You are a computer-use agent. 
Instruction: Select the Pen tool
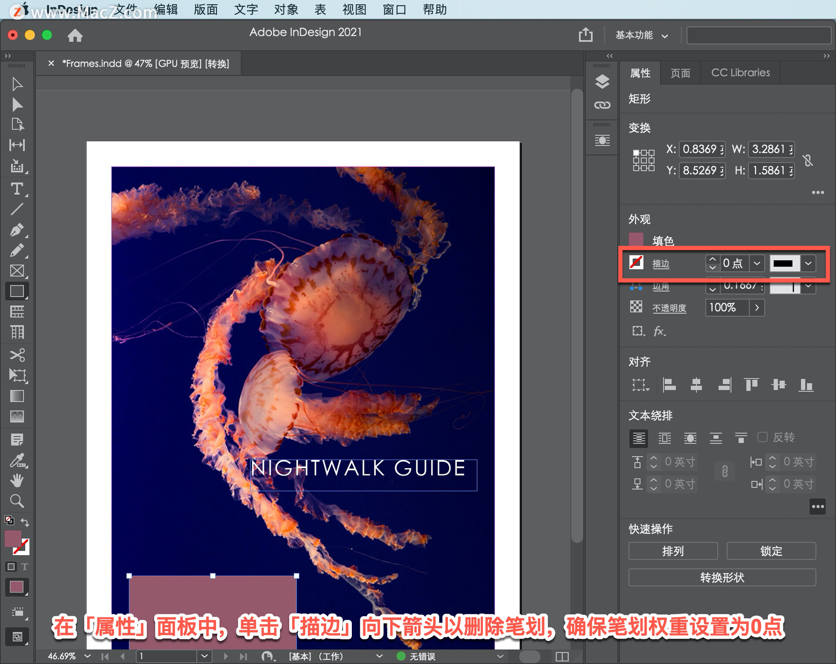[17, 230]
